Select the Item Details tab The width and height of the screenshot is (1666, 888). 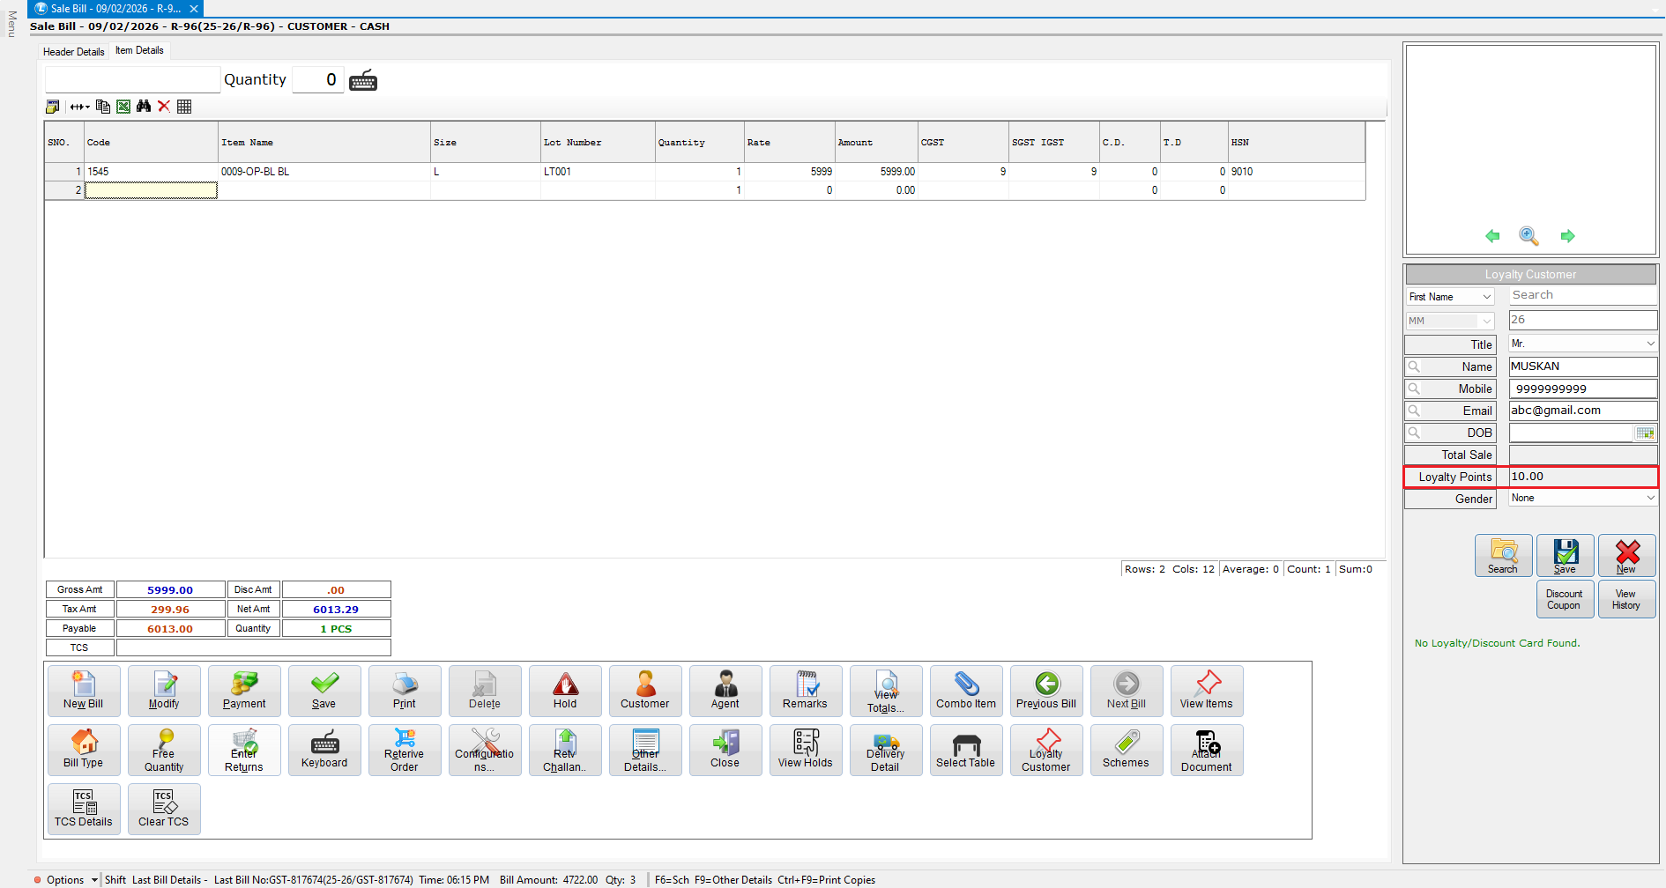point(139,51)
